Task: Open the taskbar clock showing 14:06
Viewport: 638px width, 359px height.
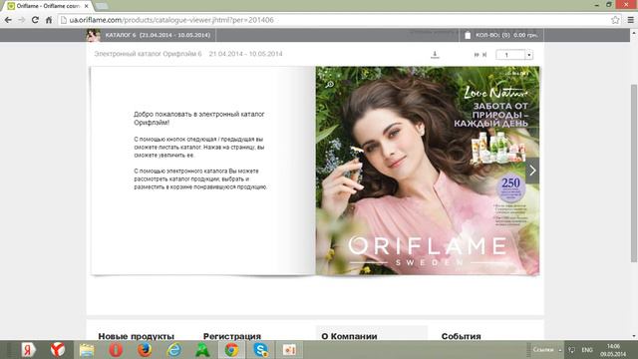Action: (x=613, y=350)
